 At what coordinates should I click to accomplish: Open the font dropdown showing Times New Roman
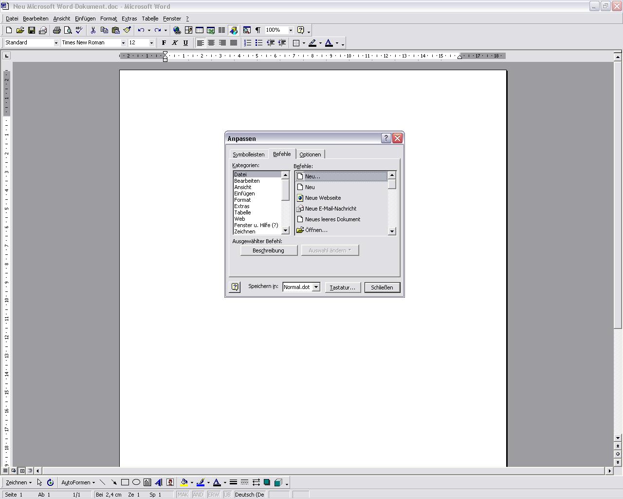click(123, 43)
